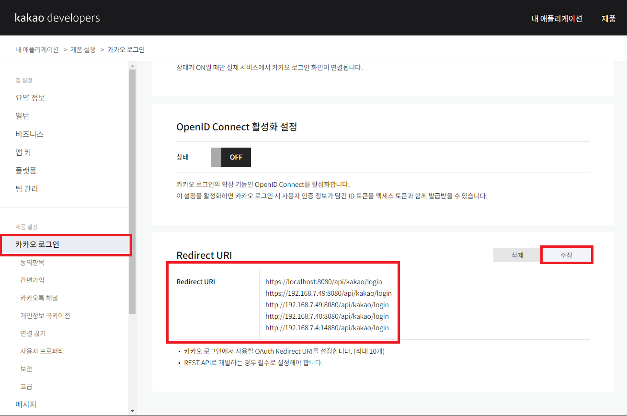Open 일반 settings in sidebar
Image resolution: width=627 pixels, height=416 pixels.
(23, 116)
